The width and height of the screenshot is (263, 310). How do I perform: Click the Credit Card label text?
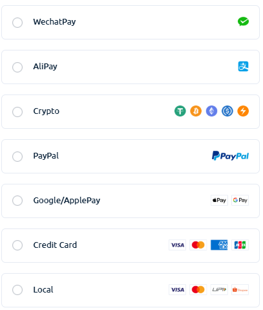point(55,245)
